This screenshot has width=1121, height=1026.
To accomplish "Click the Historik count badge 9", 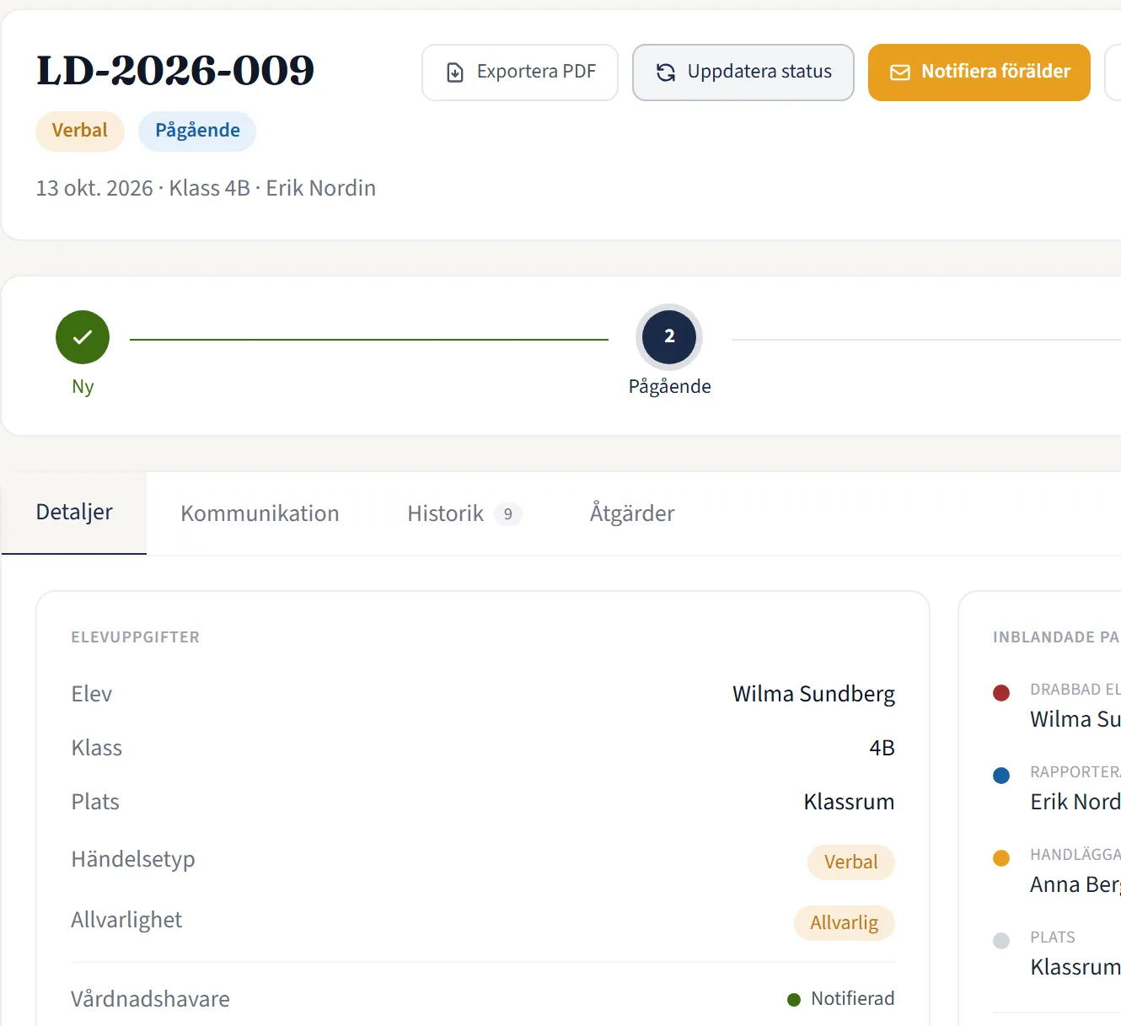I will click(507, 514).
